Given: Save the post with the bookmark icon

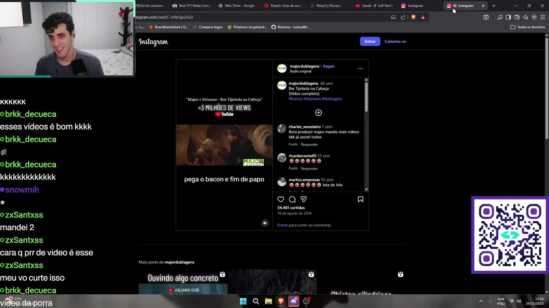Looking at the screenshot, I should coord(360,199).
